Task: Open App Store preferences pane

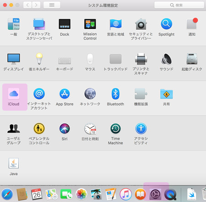Action: 65,94
